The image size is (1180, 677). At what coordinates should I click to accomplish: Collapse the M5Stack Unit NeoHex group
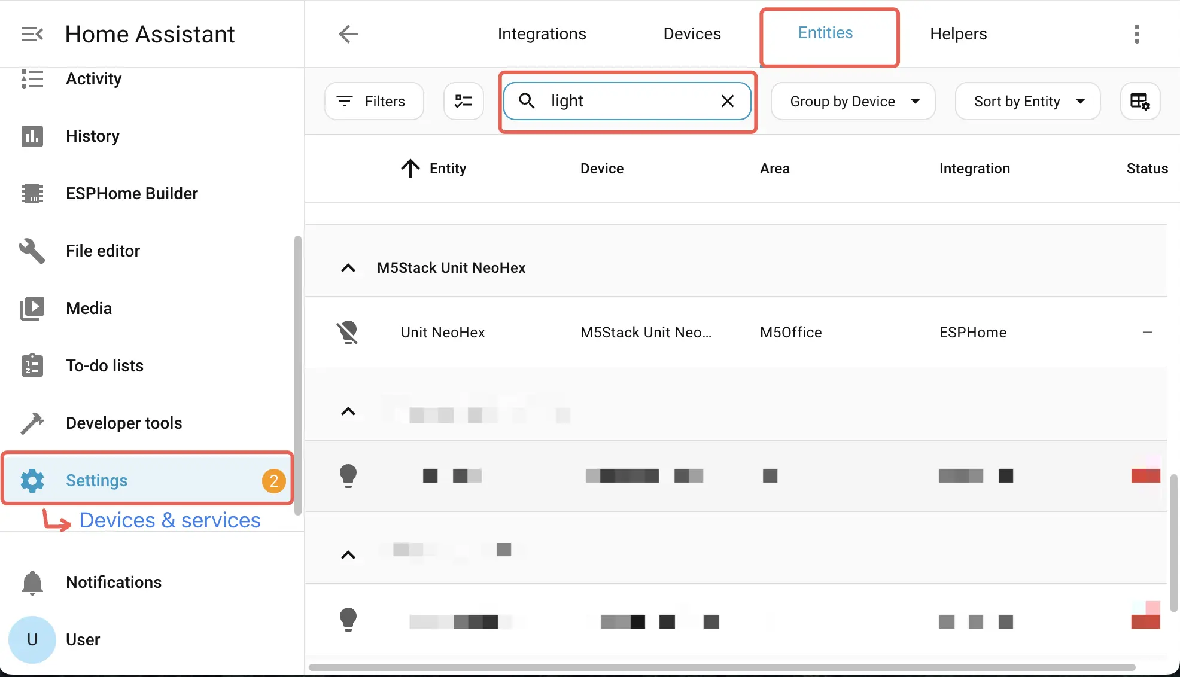pos(348,268)
